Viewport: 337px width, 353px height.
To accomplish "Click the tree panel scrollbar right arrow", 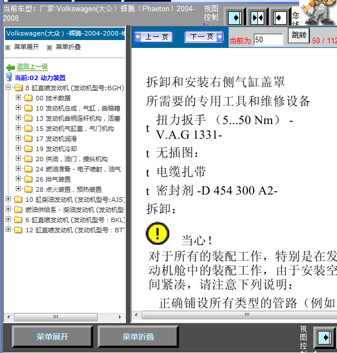I will click(x=120, y=317).
